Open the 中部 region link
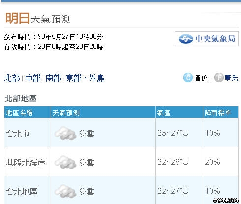Image resolution: width=241 pixels, height=204 pixels. pos(33,78)
